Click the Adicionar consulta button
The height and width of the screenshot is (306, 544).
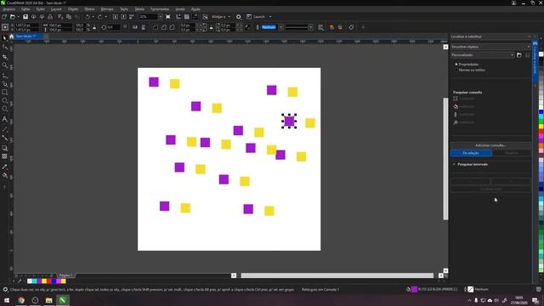(x=490, y=145)
